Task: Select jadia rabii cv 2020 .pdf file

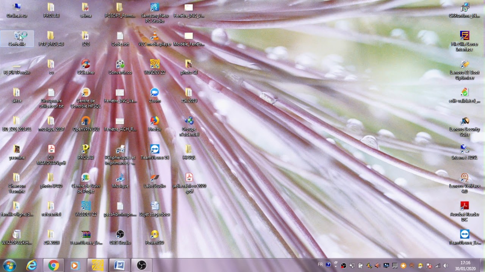Action: tap(189, 183)
